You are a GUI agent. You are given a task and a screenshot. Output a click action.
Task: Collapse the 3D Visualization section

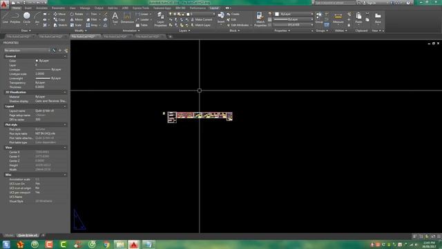[x=65, y=92]
